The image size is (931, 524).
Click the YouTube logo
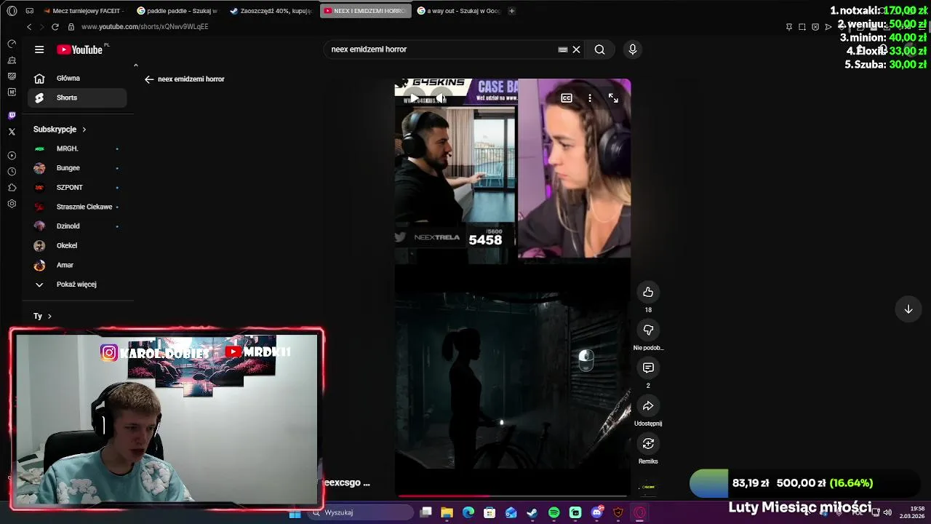click(80, 49)
